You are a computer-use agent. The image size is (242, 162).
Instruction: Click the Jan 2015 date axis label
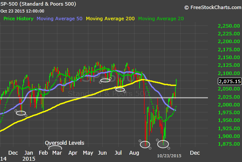(x=29, y=156)
